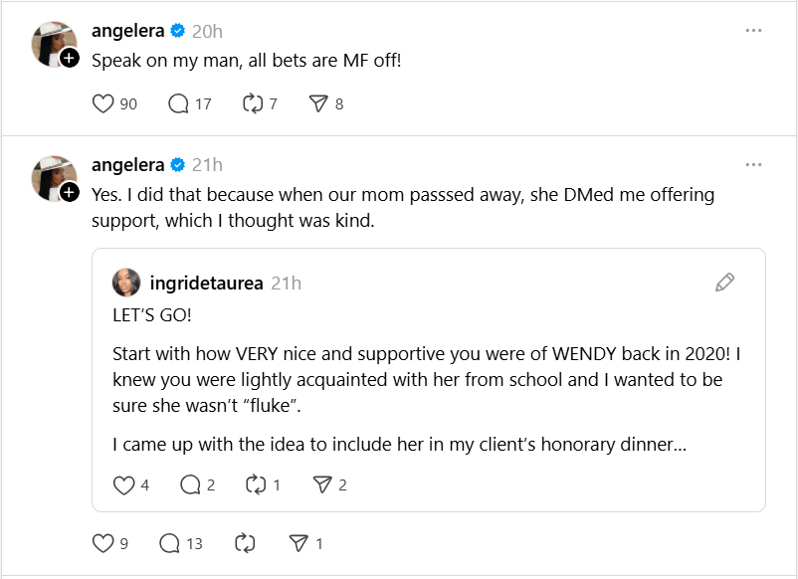Like the "Yes. I did that" post
This screenshot has width=798, height=579.
point(103,543)
